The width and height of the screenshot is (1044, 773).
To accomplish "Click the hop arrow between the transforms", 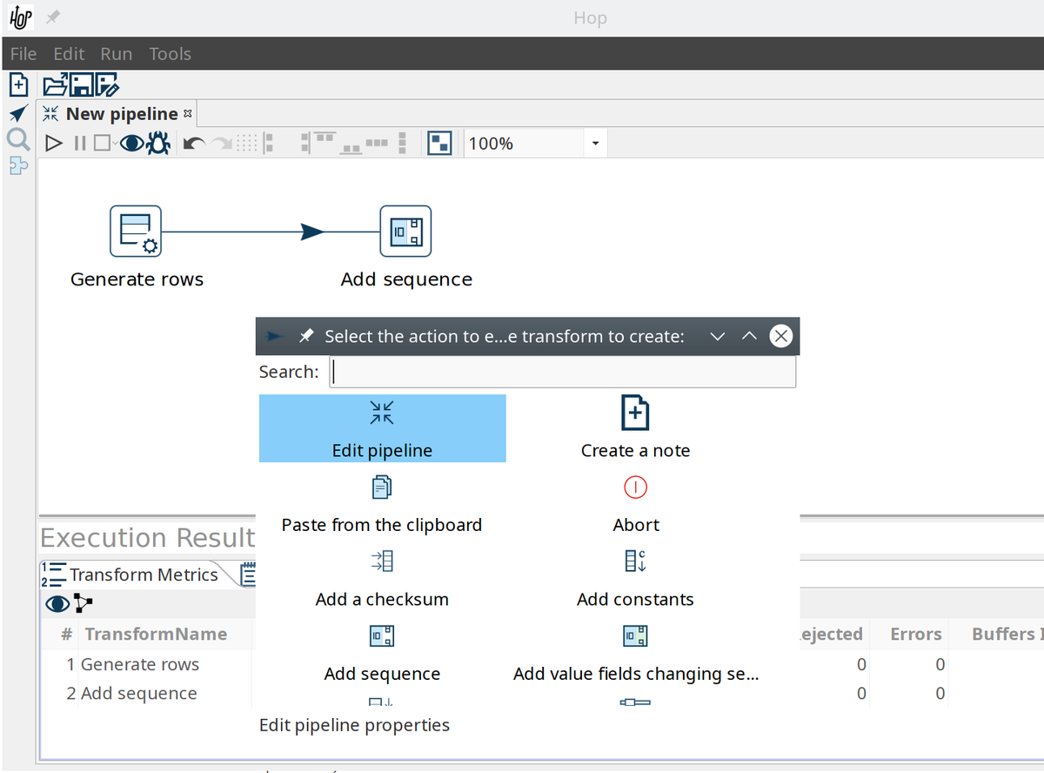I will coord(311,232).
